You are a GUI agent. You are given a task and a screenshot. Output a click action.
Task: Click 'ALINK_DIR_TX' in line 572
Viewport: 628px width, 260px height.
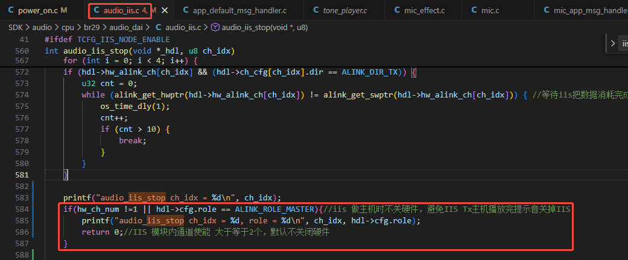pyautogui.click(x=369, y=72)
